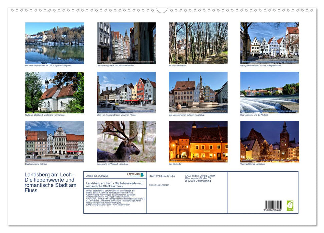Viewport: 324px width, 233px height.
Task: Open the Das Bäckertor night photo
Action: tap(198, 141)
